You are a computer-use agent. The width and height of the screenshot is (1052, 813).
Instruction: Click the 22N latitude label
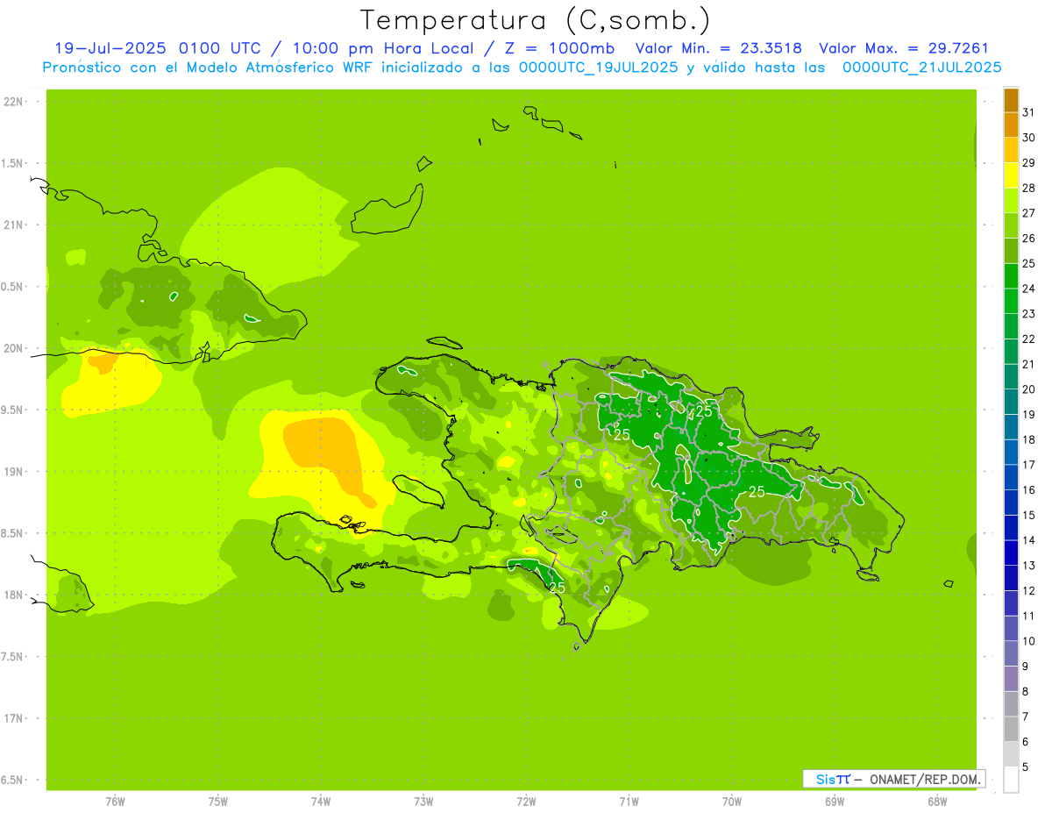[x=14, y=102]
